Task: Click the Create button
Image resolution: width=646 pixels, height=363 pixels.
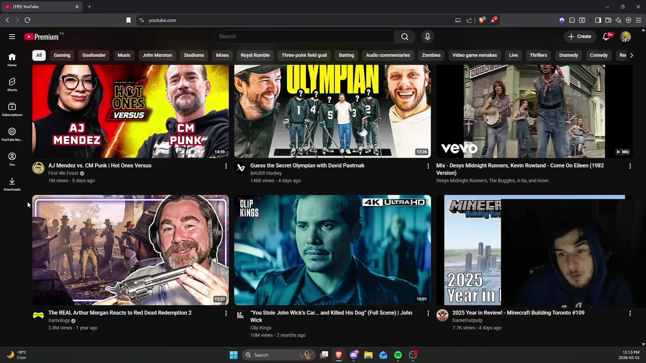Action: click(579, 36)
